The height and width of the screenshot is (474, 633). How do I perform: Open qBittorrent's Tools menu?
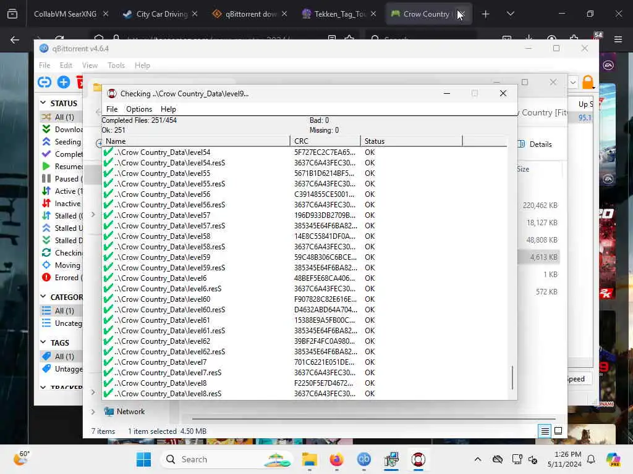(x=116, y=65)
